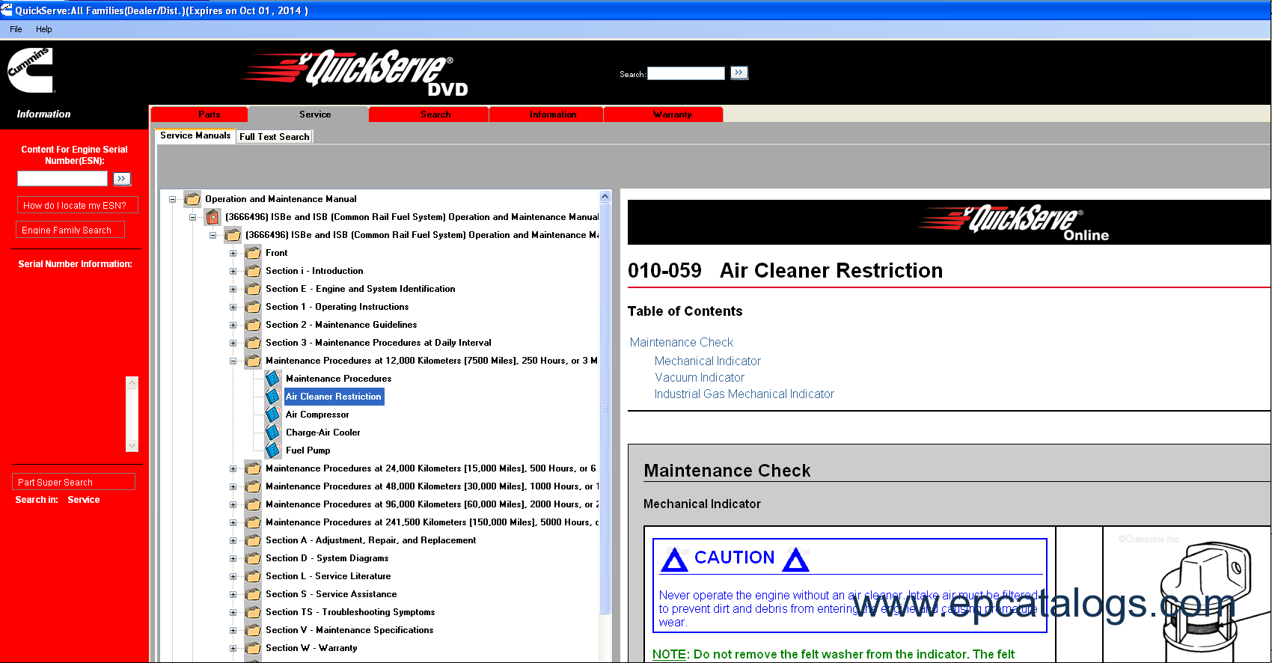Click Section W Warranty folder icon
The width and height of the screenshot is (1272, 663).
(x=253, y=648)
